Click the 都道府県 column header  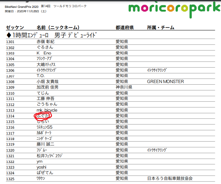(x=125, y=27)
